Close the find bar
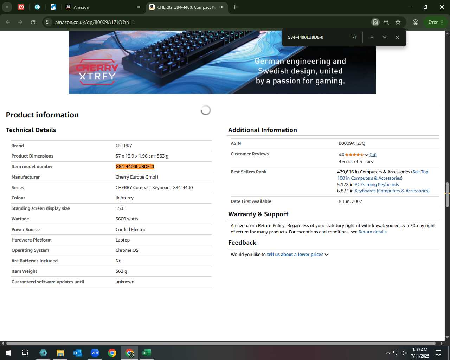 (397, 37)
